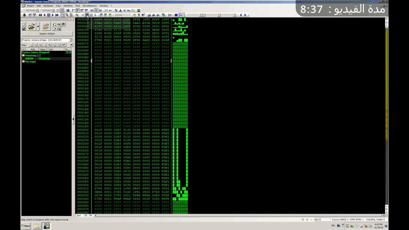The height and width of the screenshot is (230, 409).
Task: Click the Windows Start button
Action: coord(26,226)
